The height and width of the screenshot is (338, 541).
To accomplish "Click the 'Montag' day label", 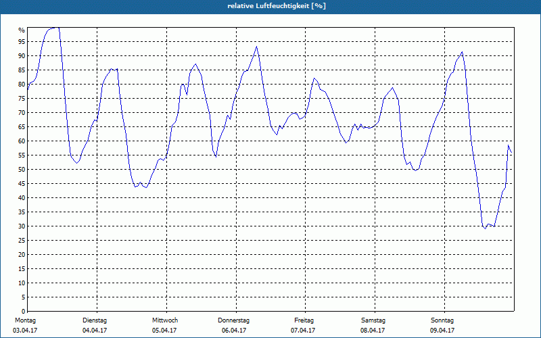I will [x=25, y=320].
